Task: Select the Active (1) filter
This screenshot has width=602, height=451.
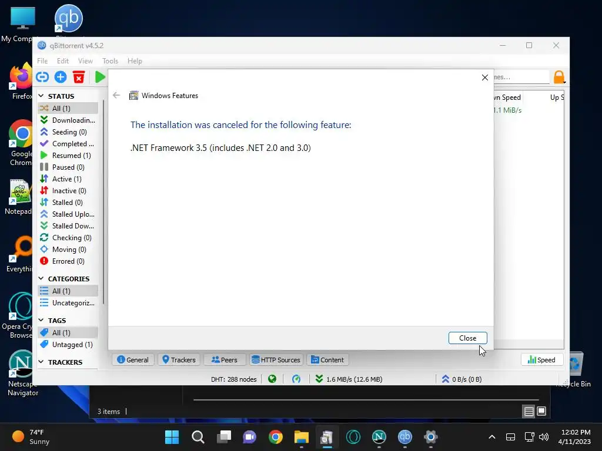Action: pos(68,179)
